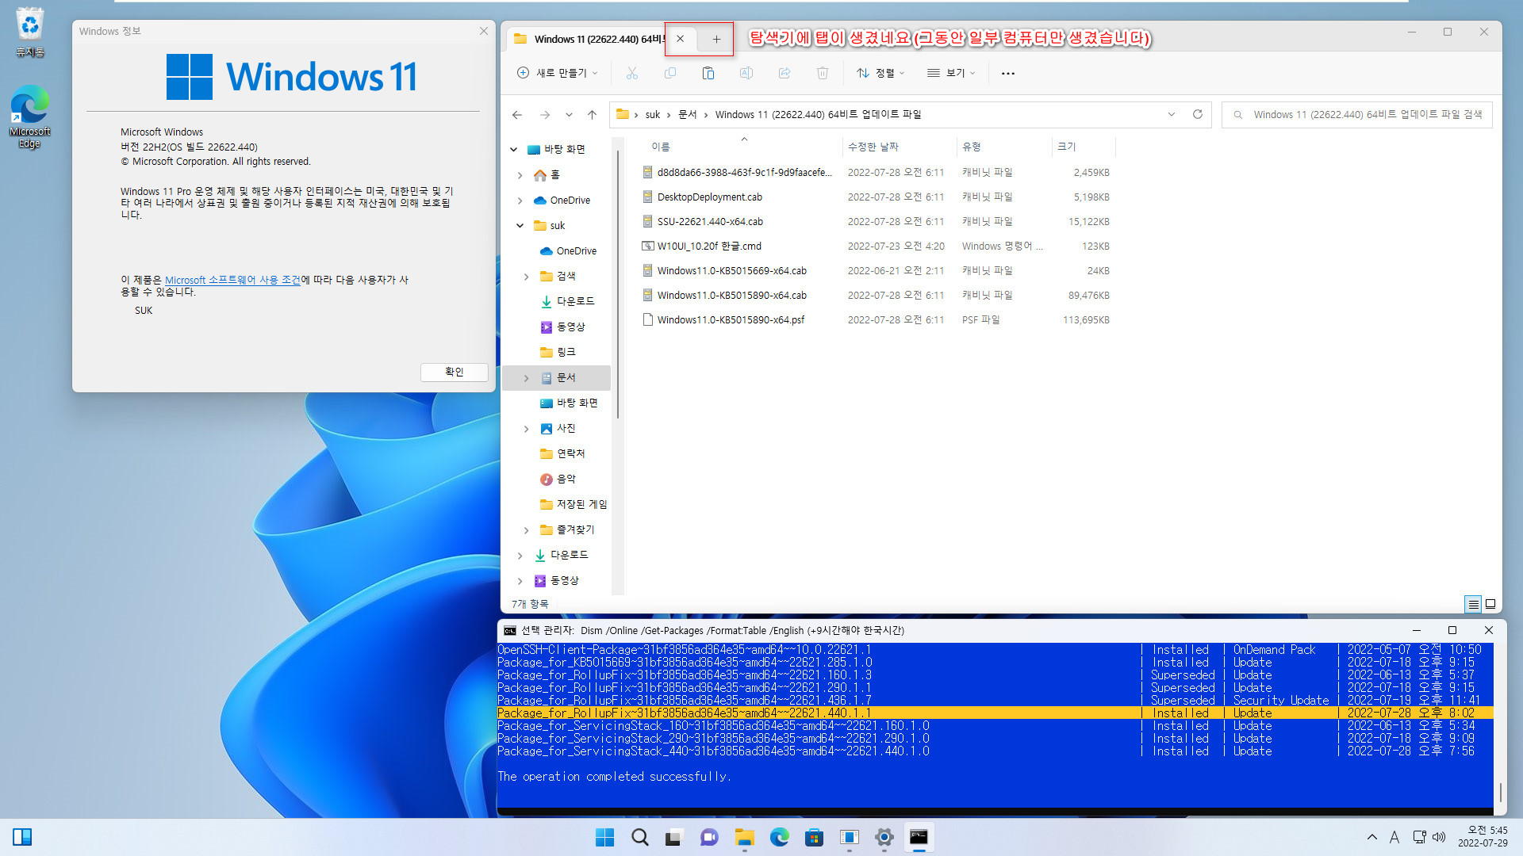The width and height of the screenshot is (1523, 856).
Task: Expand the 즐겨찾기 tree node
Action: pos(527,530)
